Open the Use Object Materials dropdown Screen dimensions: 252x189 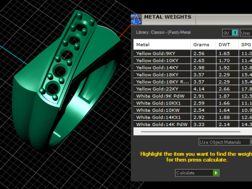click(x=225, y=142)
